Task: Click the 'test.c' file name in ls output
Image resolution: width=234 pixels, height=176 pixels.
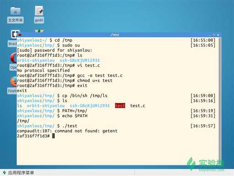Action: click(138, 105)
